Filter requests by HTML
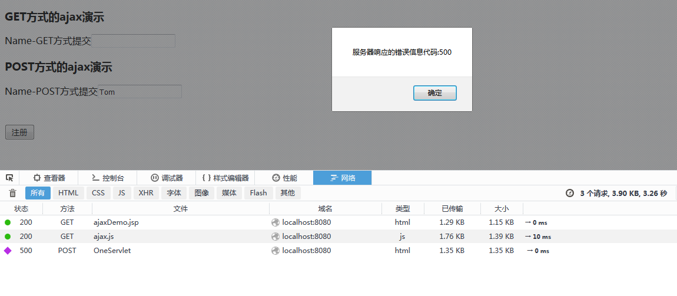The height and width of the screenshot is (296, 677). pyautogui.click(x=68, y=193)
